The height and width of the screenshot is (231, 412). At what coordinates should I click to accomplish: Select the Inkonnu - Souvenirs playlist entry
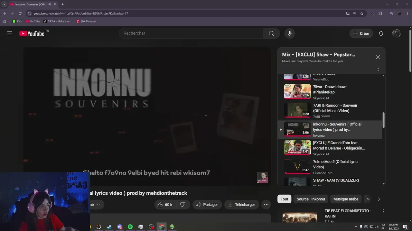(330, 130)
